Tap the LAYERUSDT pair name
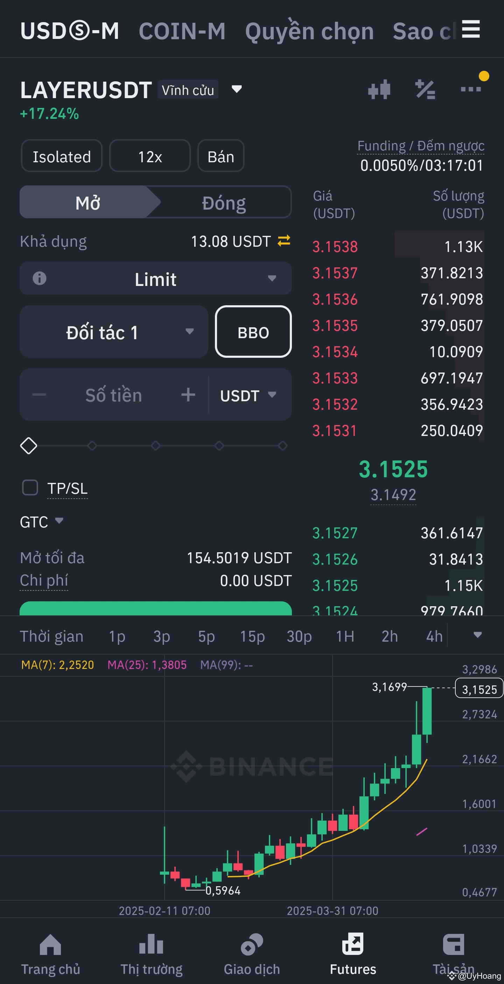The height and width of the screenshot is (984, 504). pos(86,90)
